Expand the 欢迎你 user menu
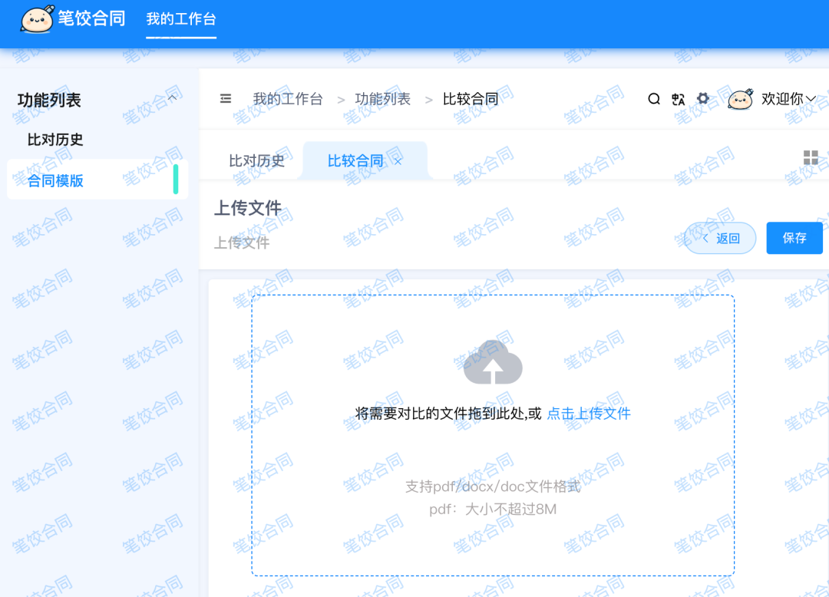The height and width of the screenshot is (597, 829). (x=783, y=98)
